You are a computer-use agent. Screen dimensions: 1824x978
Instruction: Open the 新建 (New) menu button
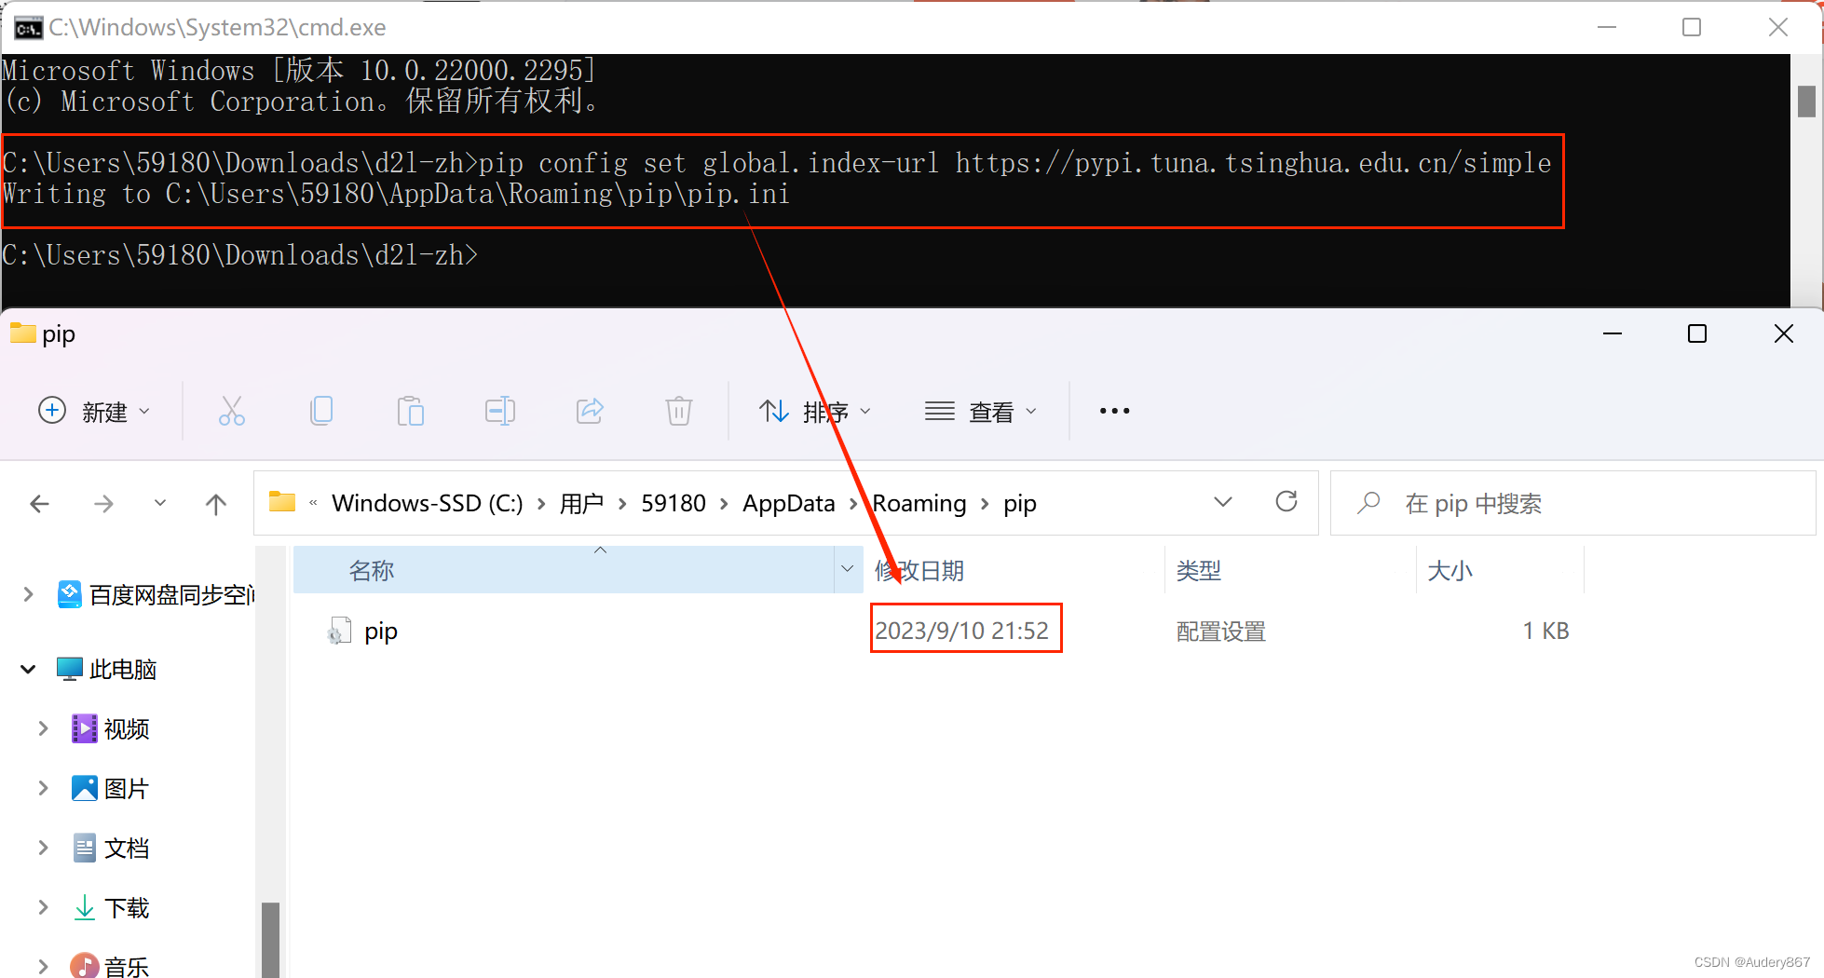click(x=94, y=411)
